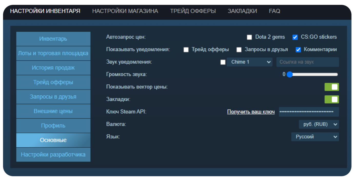Open the НАСТРОЙКИ МАГАЗИНА tab
This screenshot has width=354, height=179.
(125, 11)
